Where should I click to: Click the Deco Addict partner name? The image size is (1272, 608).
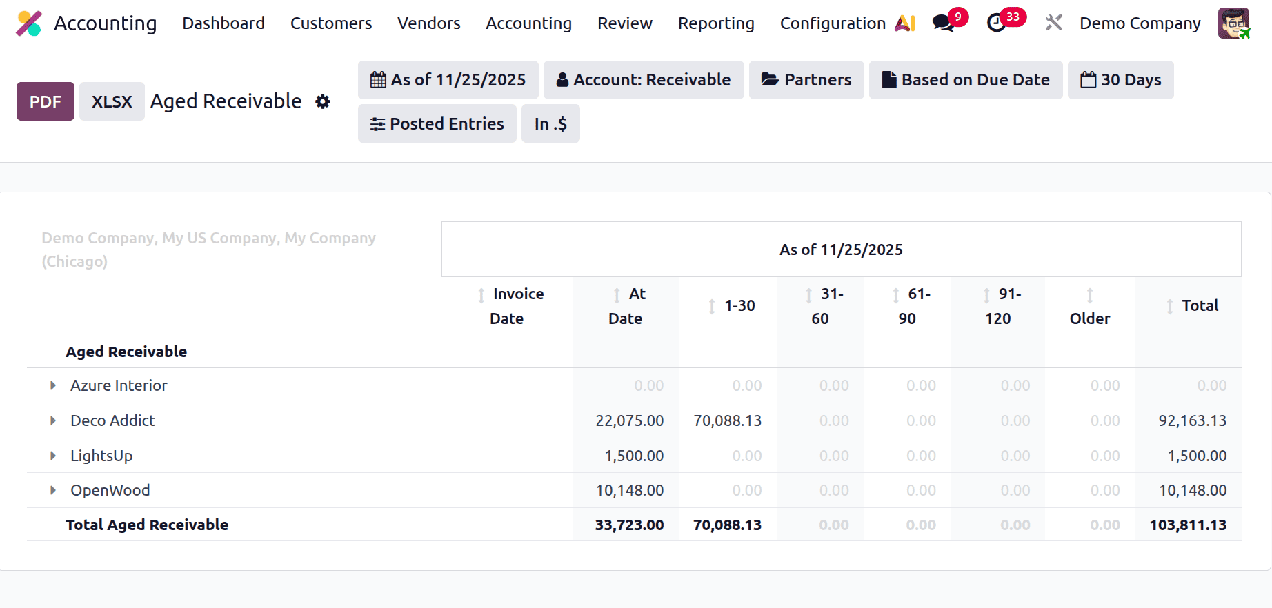112,420
